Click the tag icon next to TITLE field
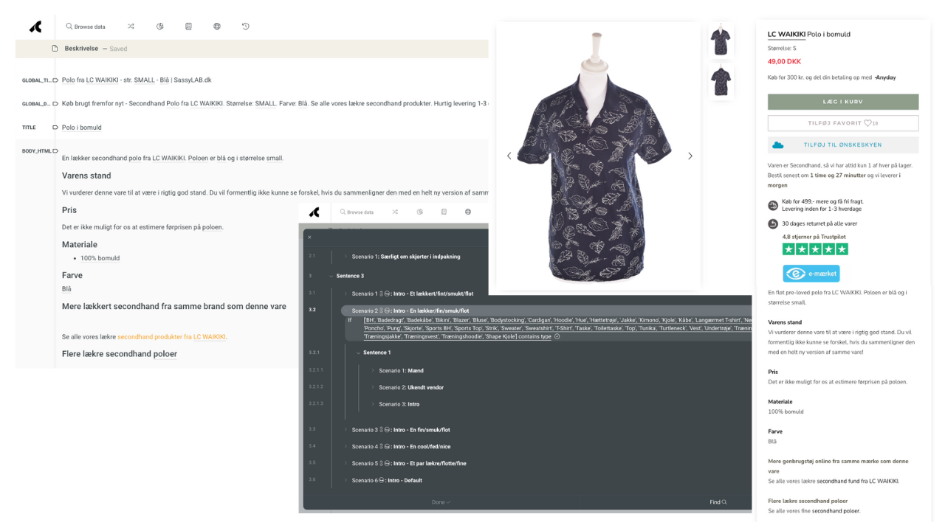 coord(55,128)
